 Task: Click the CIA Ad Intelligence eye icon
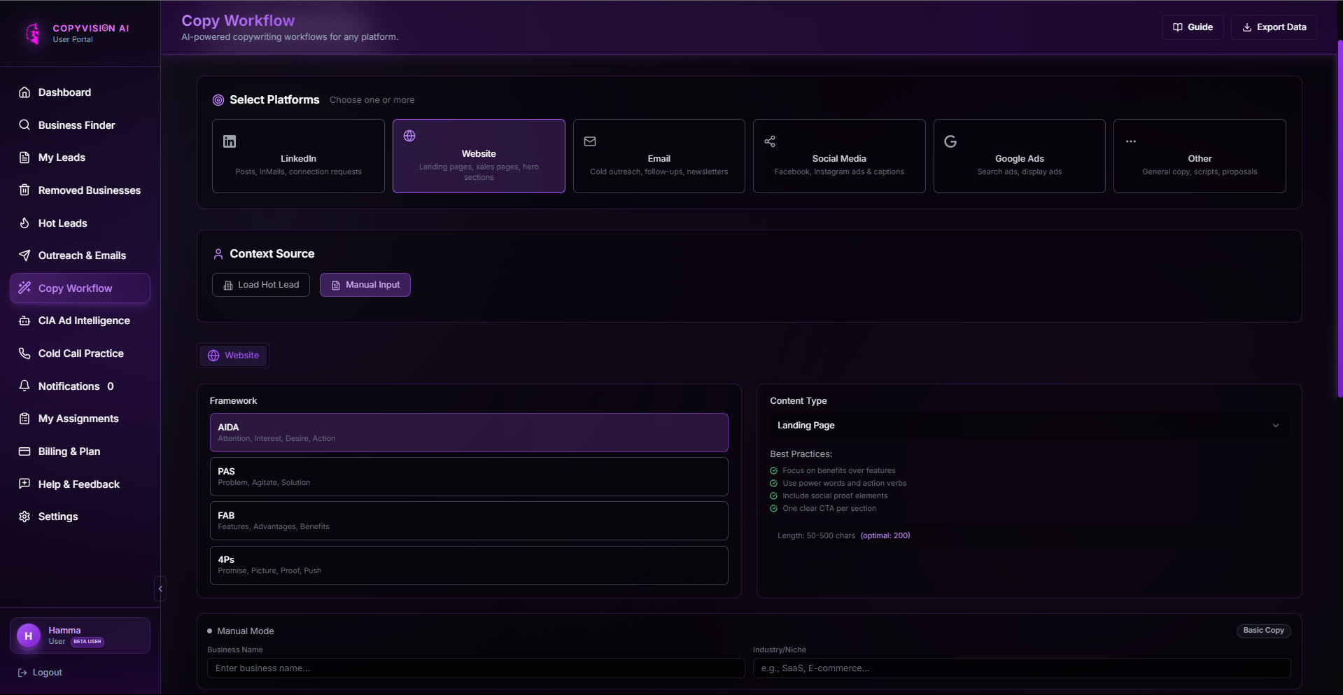(x=24, y=320)
